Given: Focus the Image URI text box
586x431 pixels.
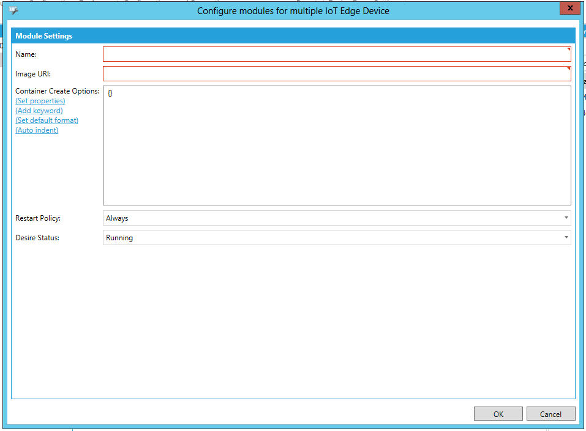Looking at the screenshot, I should (x=337, y=74).
